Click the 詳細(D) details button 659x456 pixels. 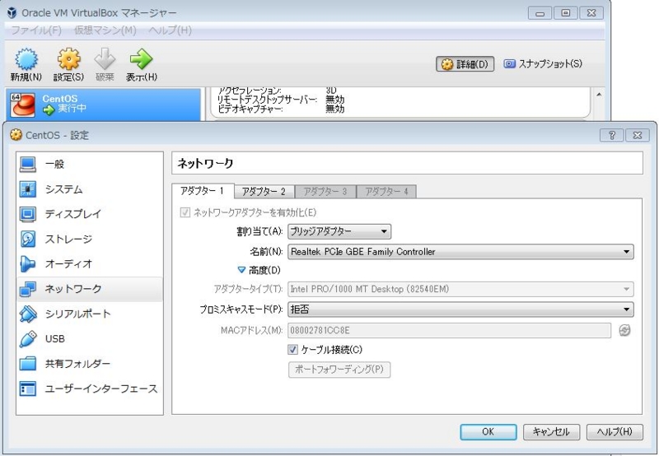point(465,64)
